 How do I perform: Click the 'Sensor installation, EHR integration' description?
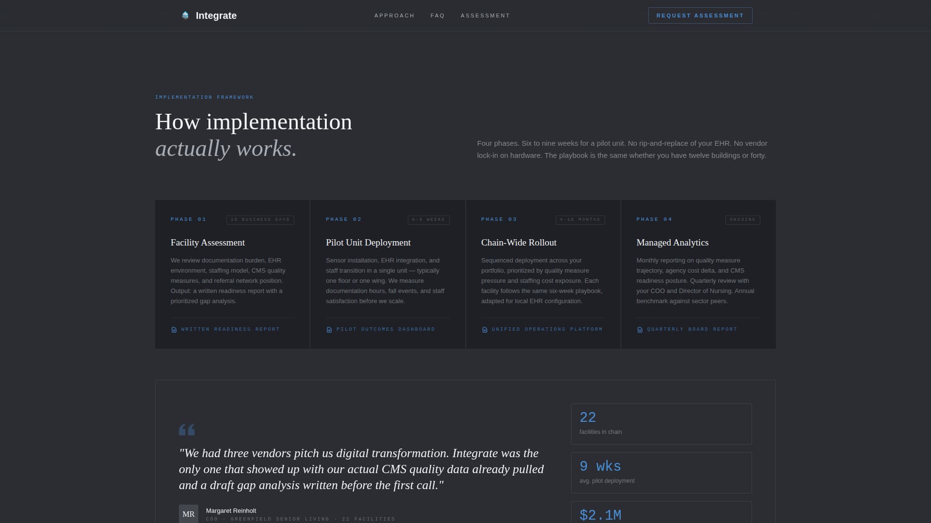(385, 281)
